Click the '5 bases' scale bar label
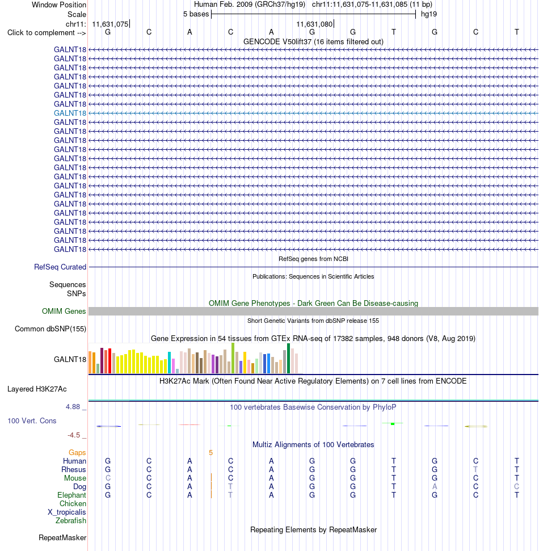The width and height of the screenshot is (539, 551). point(196,14)
